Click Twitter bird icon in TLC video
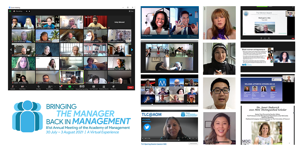The width and height of the screenshot is (302, 151). tap(147, 127)
